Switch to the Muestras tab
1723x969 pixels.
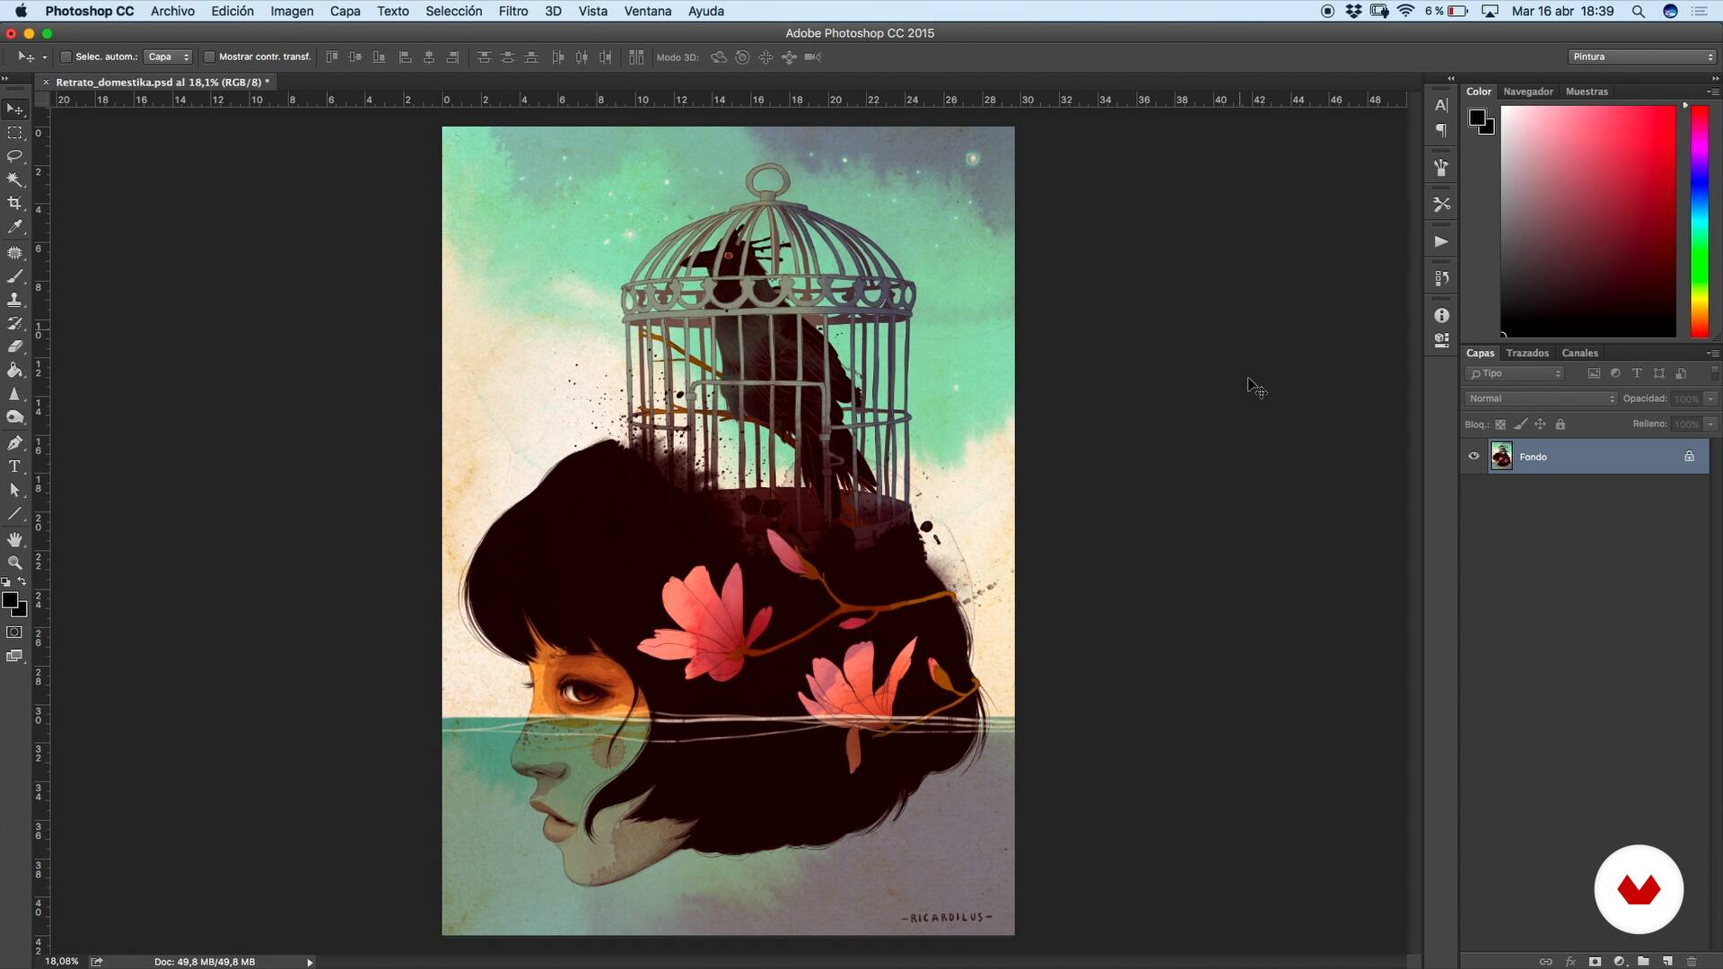click(x=1587, y=92)
